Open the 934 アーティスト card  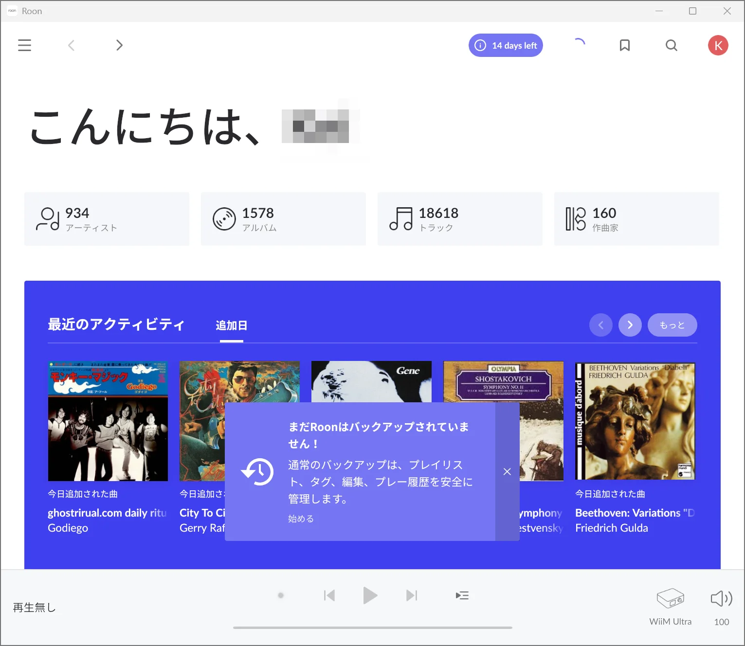(x=107, y=219)
